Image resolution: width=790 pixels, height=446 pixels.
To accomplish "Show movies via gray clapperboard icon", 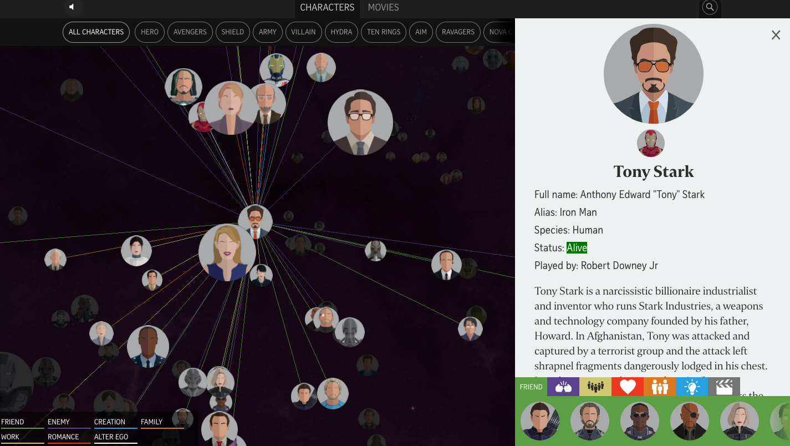I will click(724, 387).
